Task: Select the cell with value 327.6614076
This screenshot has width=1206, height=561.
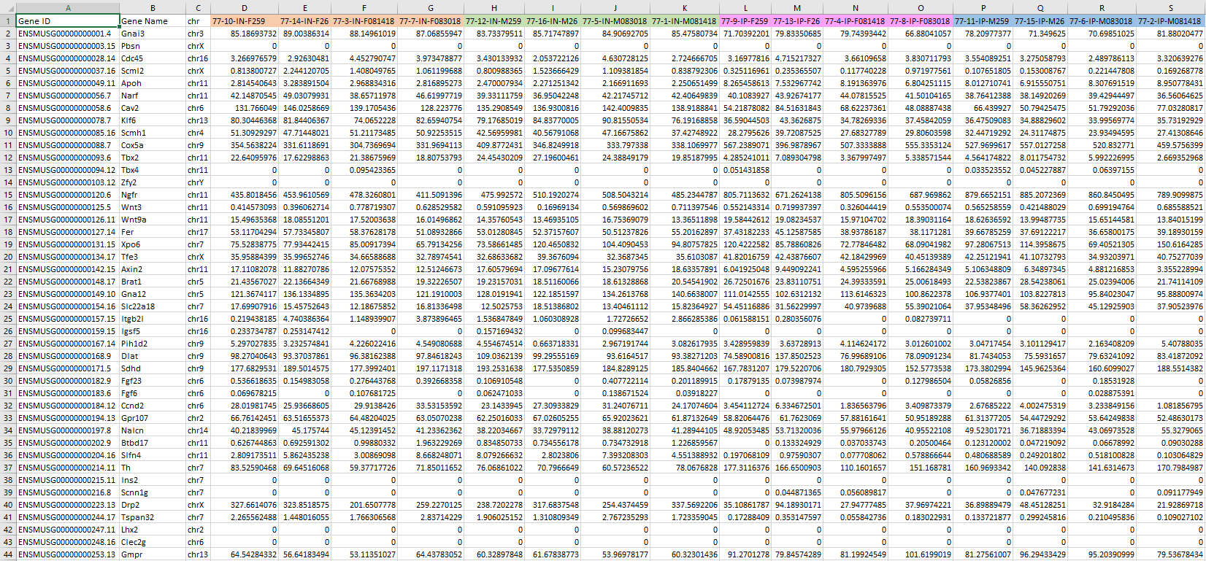Action: pos(245,505)
